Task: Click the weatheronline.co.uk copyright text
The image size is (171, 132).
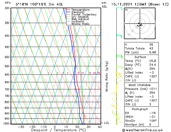Action: pos(142,130)
